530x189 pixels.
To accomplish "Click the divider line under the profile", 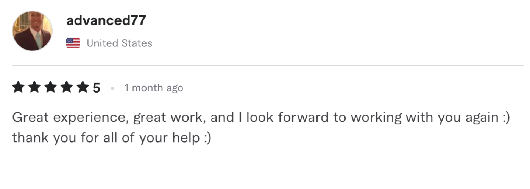I will 265,65.
